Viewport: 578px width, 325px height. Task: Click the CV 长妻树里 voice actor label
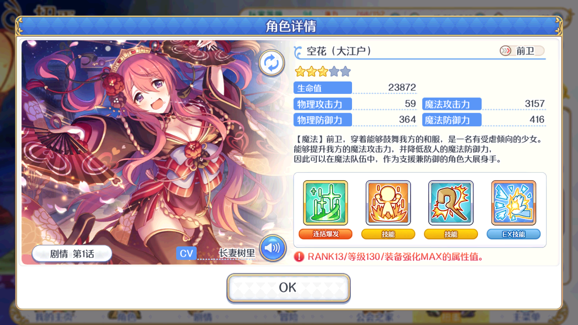(x=216, y=253)
